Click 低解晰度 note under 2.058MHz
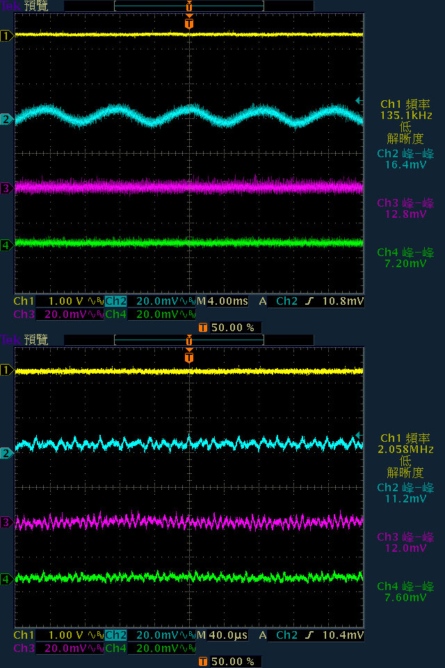This screenshot has width=445, height=668. coord(405,467)
